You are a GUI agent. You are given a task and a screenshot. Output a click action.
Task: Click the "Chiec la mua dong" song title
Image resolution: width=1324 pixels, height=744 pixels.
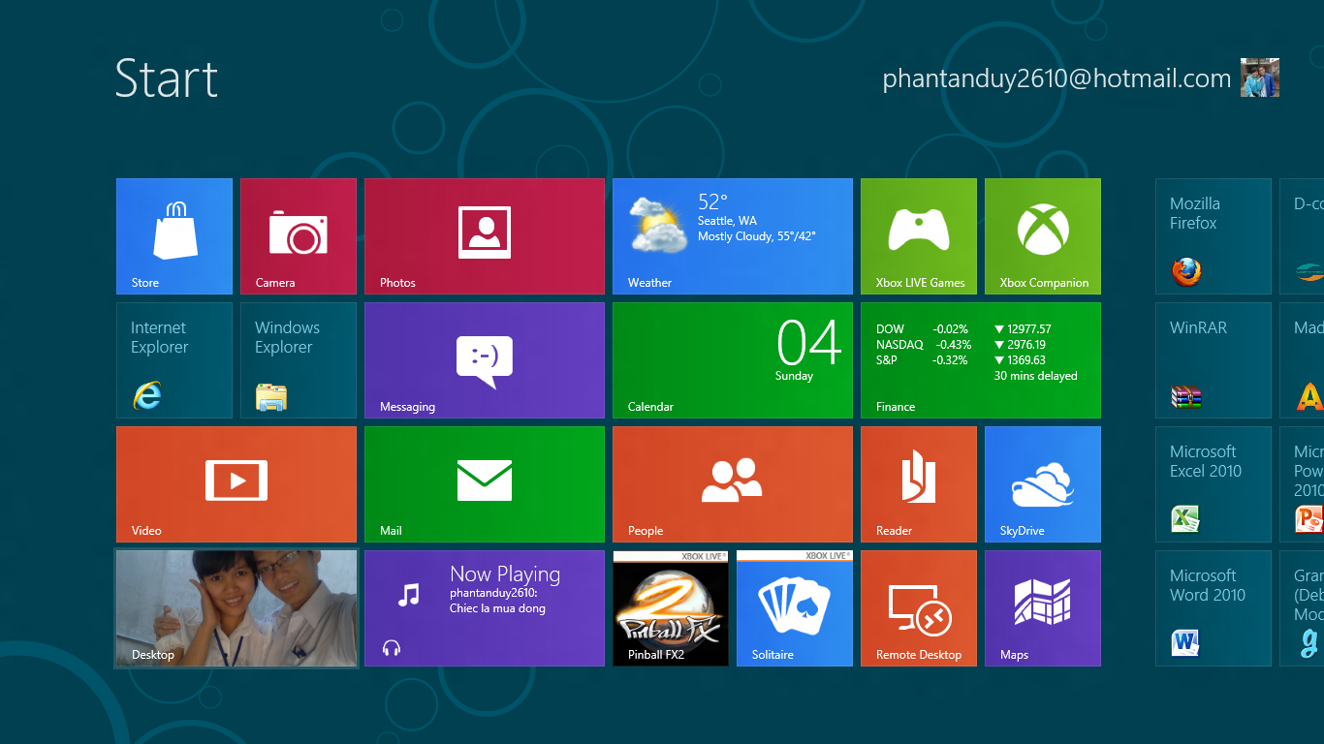coord(497,608)
